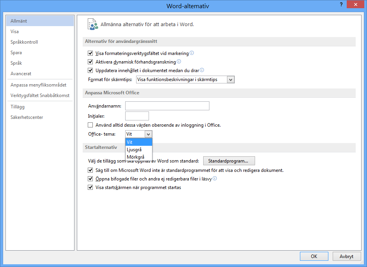
Task: Open Anpassa menyfliksområdet settings
Action: (40, 85)
